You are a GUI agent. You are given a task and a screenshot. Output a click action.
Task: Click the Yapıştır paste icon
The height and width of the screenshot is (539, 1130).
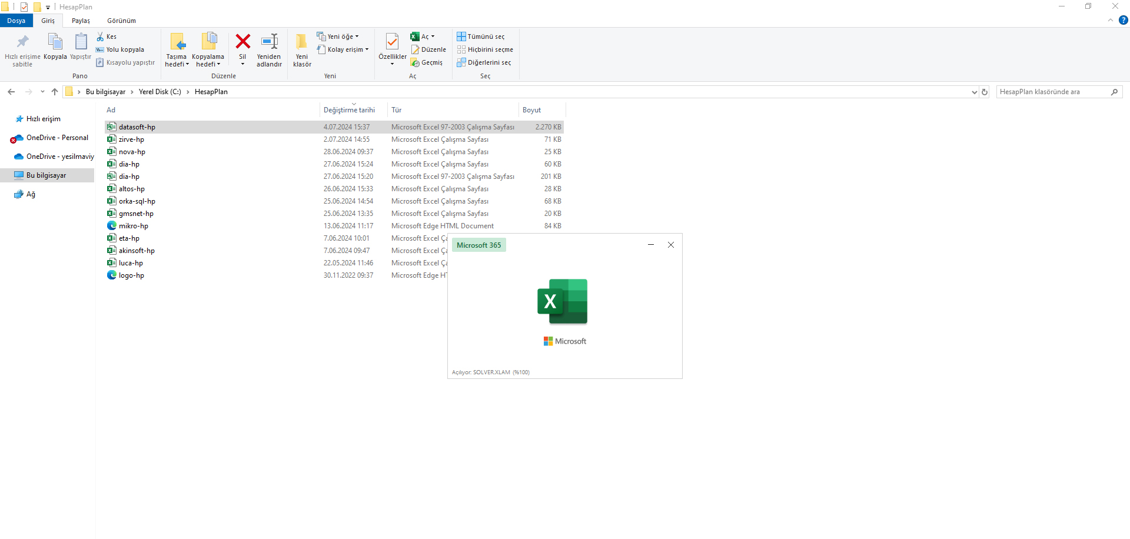coord(81,42)
